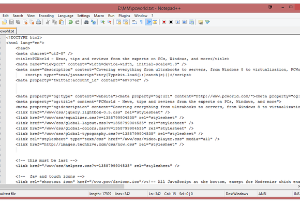This screenshot has height=201, width=300.
Task: Toggle show all characters pilcrow icon
Action: click(x=141, y=22)
